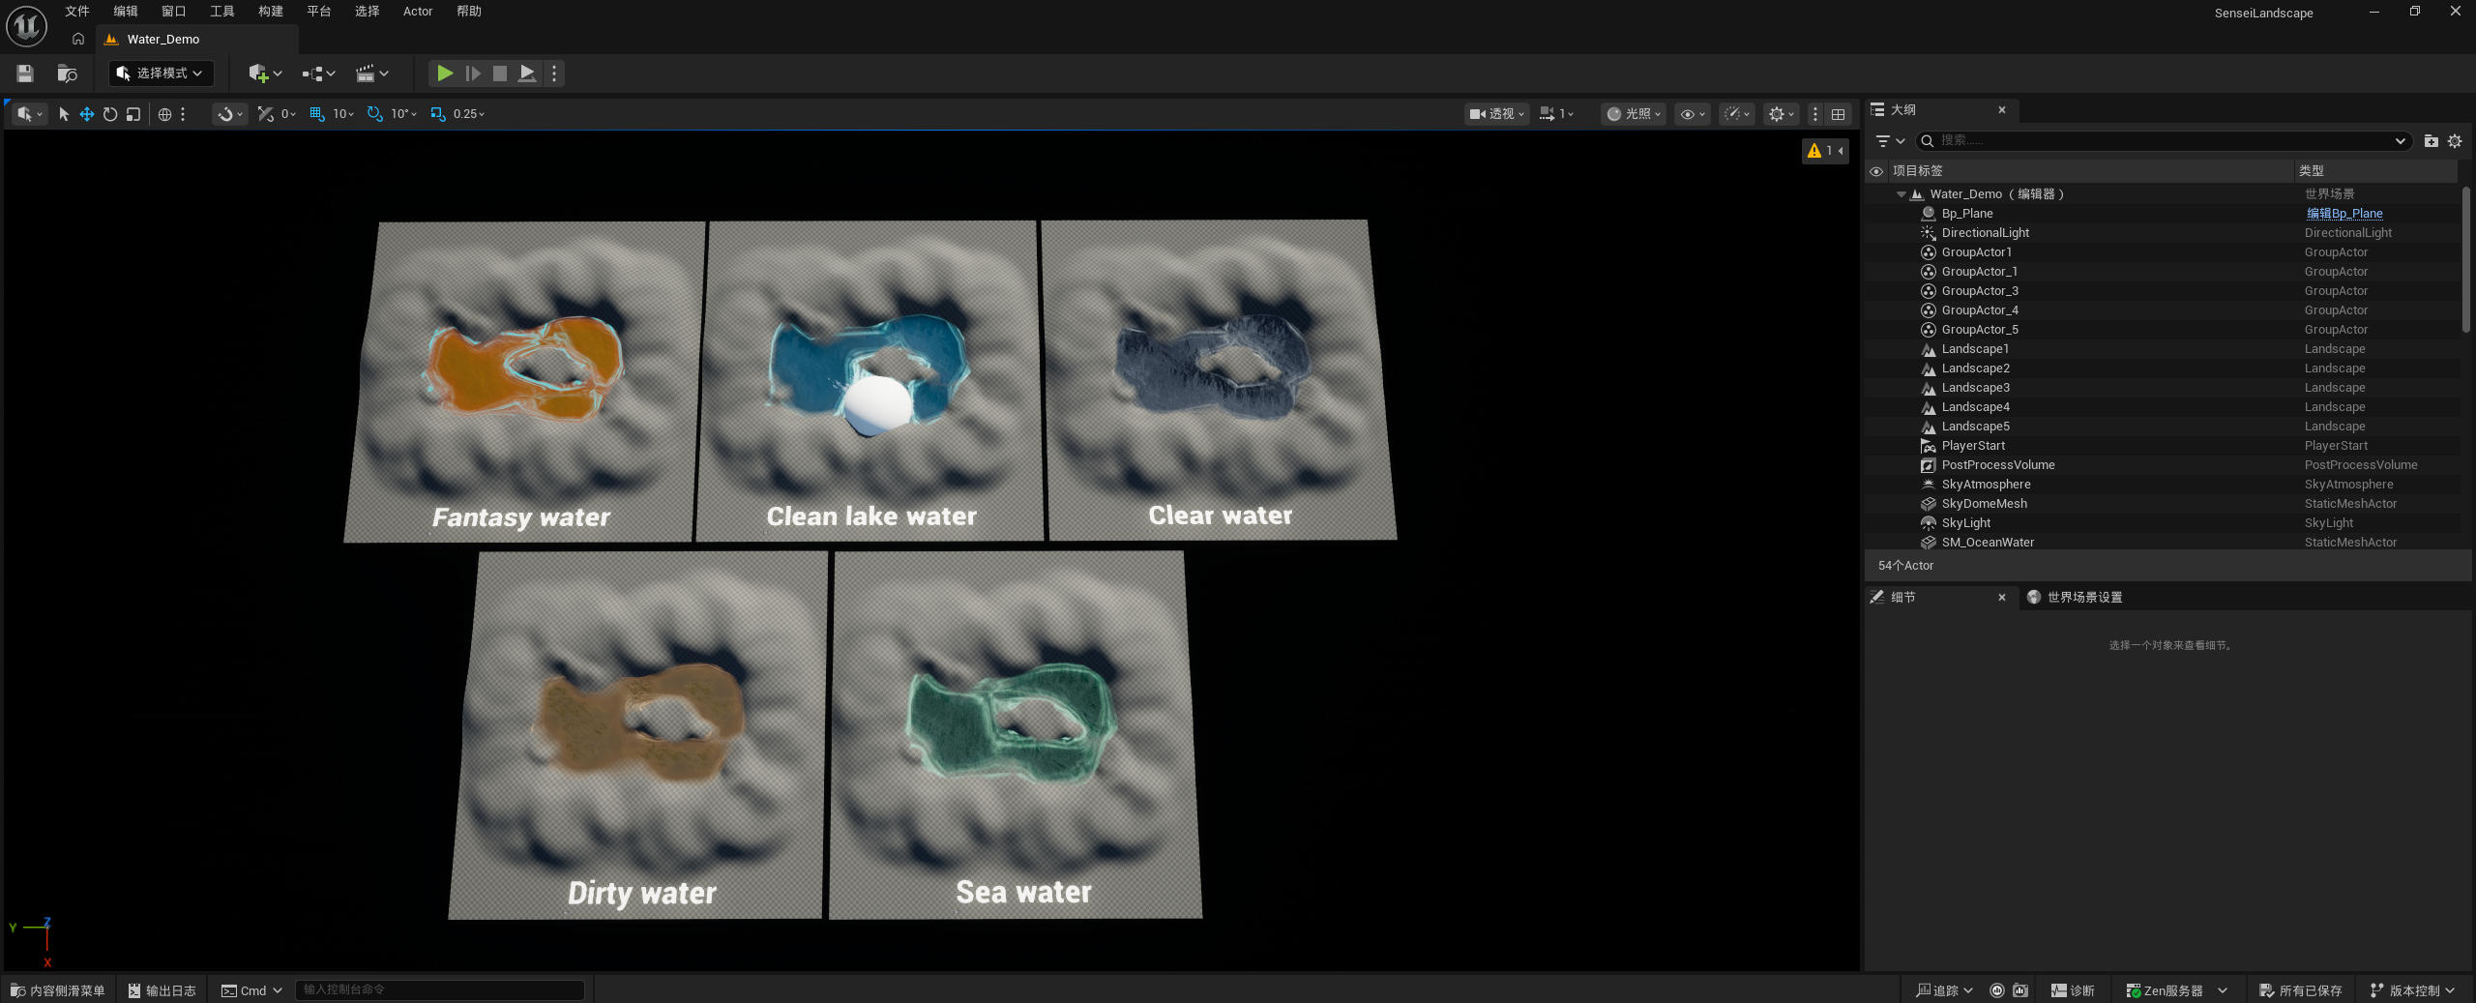Switch to 世界场景设置 tab
Screen dimensions: 2476x1003
(x=2075, y=598)
